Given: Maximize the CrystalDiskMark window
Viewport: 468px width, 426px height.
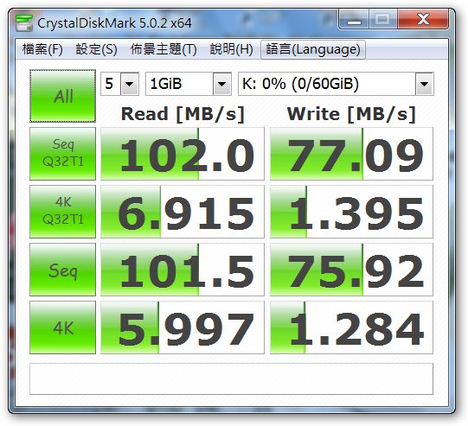Looking at the screenshot, I should (x=383, y=20).
